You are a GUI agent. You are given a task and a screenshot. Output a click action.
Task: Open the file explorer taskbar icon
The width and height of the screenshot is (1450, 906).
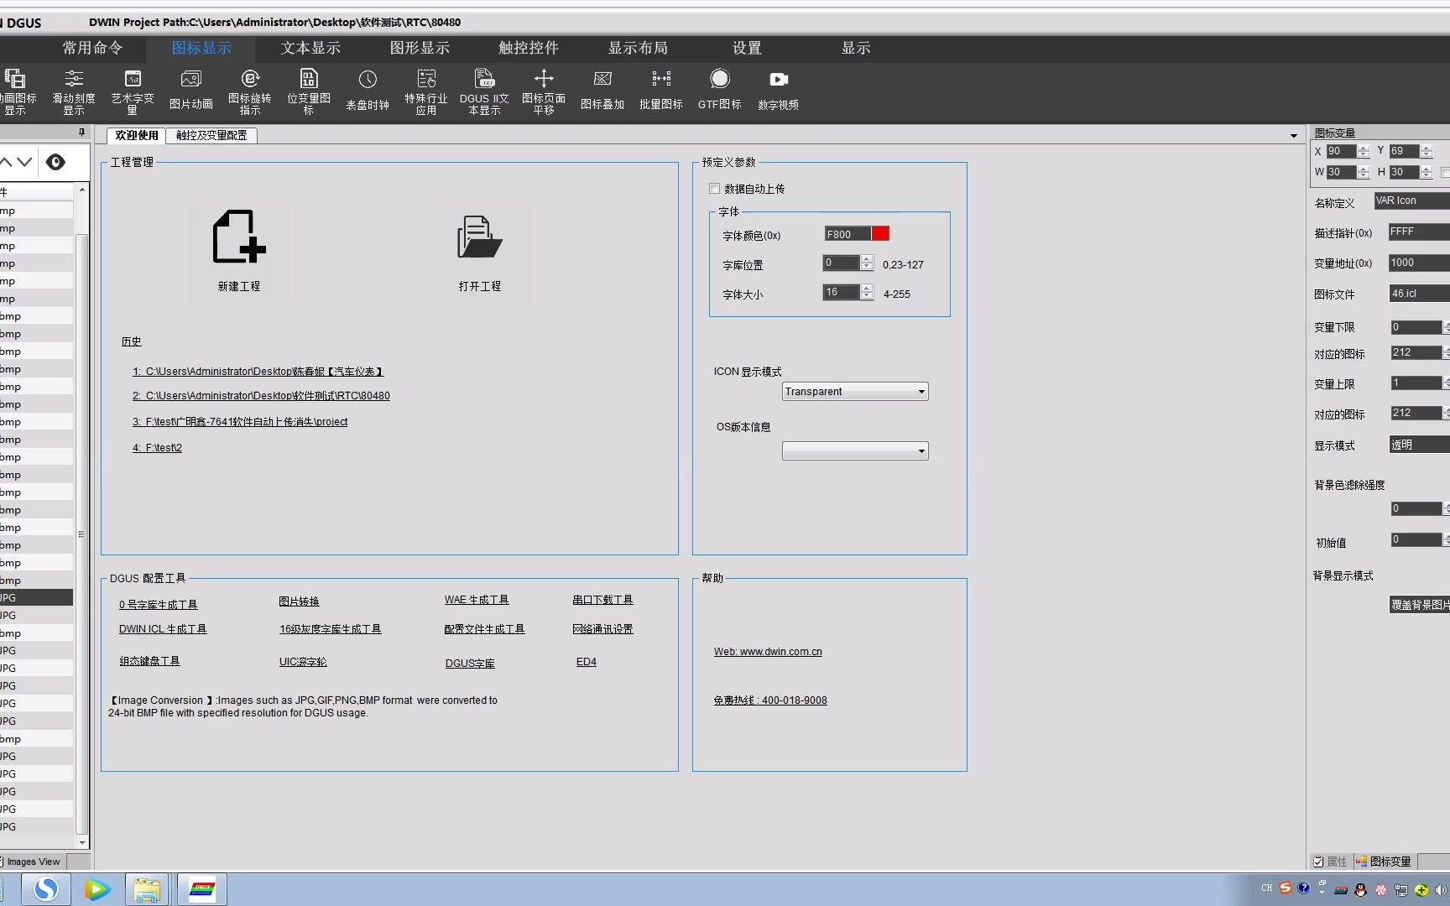click(x=147, y=889)
